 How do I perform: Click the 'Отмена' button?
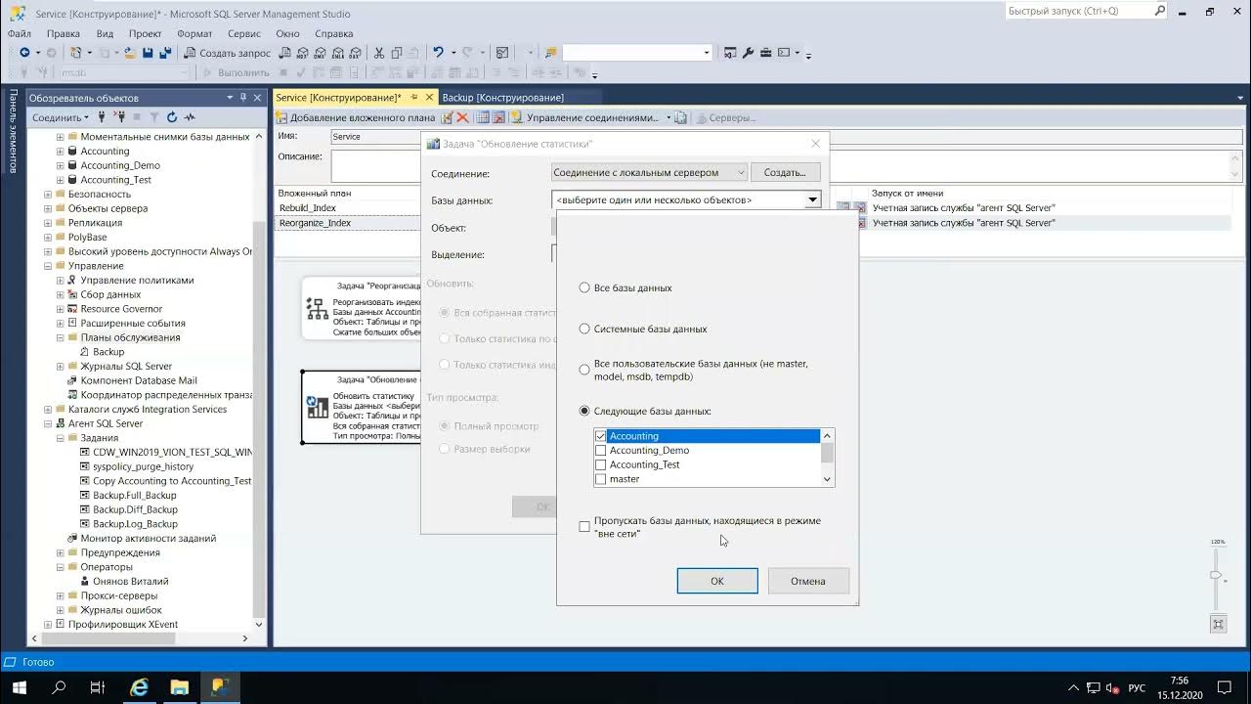click(808, 581)
